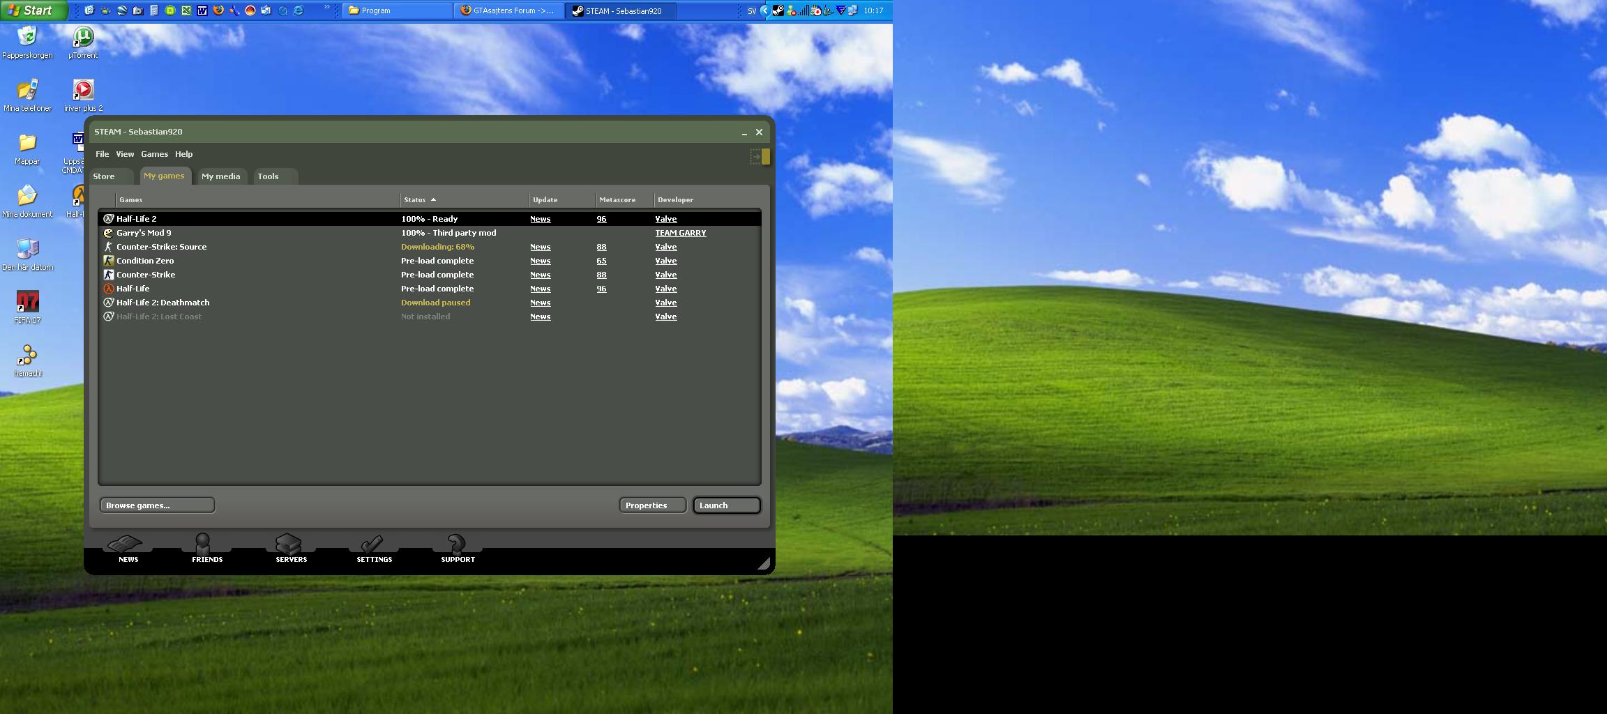1607x716 pixels.
Task: Click the SV language indicator in taskbar
Action: [752, 11]
